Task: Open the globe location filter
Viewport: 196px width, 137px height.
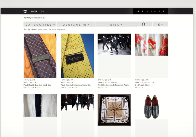Action: pyautogui.click(x=145, y=24)
